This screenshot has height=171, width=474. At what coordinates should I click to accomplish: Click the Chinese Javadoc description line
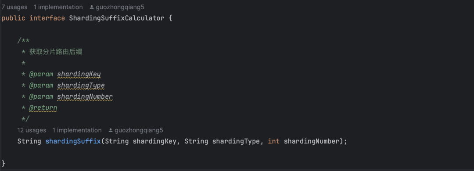coord(56,52)
